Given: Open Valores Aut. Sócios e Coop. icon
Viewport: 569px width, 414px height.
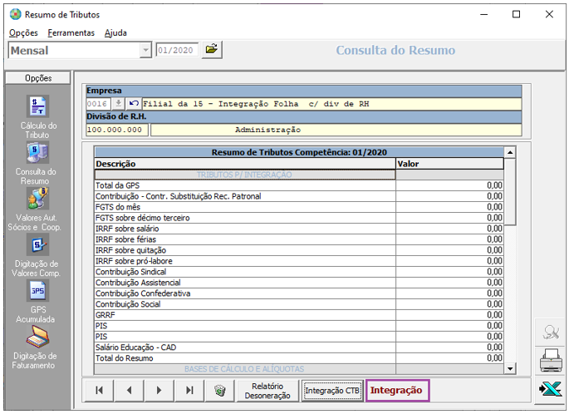Looking at the screenshot, I should point(37,199).
